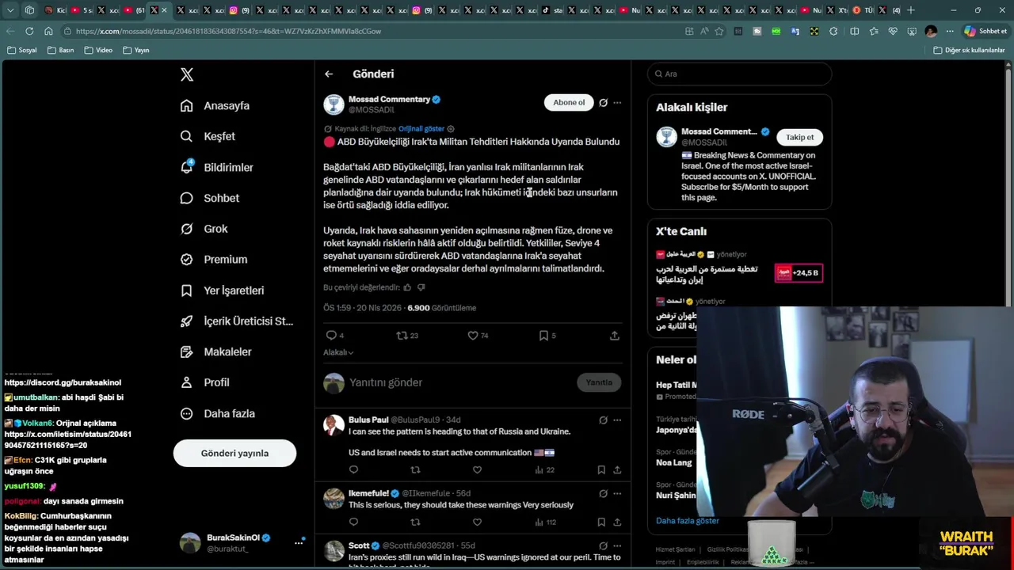Open Bulus Paul profile name
Image resolution: width=1014 pixels, height=570 pixels.
[x=368, y=420]
